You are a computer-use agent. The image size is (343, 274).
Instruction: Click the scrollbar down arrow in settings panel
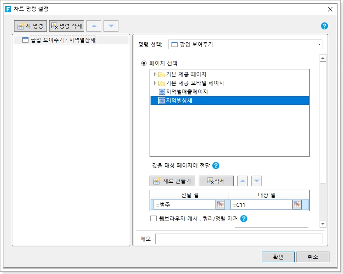[x=323, y=224]
